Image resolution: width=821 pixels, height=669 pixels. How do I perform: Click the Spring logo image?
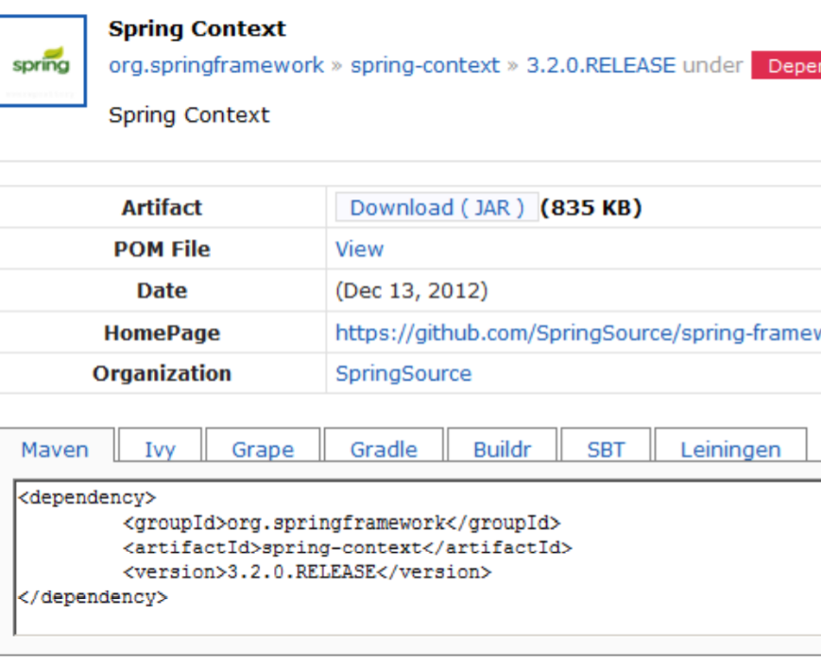click(41, 64)
